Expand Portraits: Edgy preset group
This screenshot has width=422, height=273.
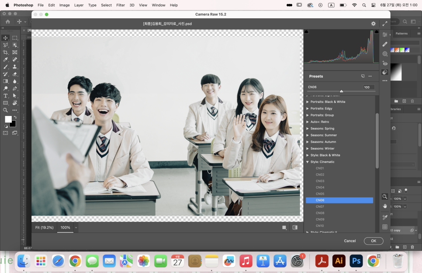308,108
